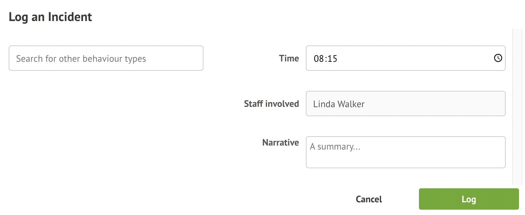Select the hours value 08 in Time
This screenshot has width=525, height=215.
(319, 59)
